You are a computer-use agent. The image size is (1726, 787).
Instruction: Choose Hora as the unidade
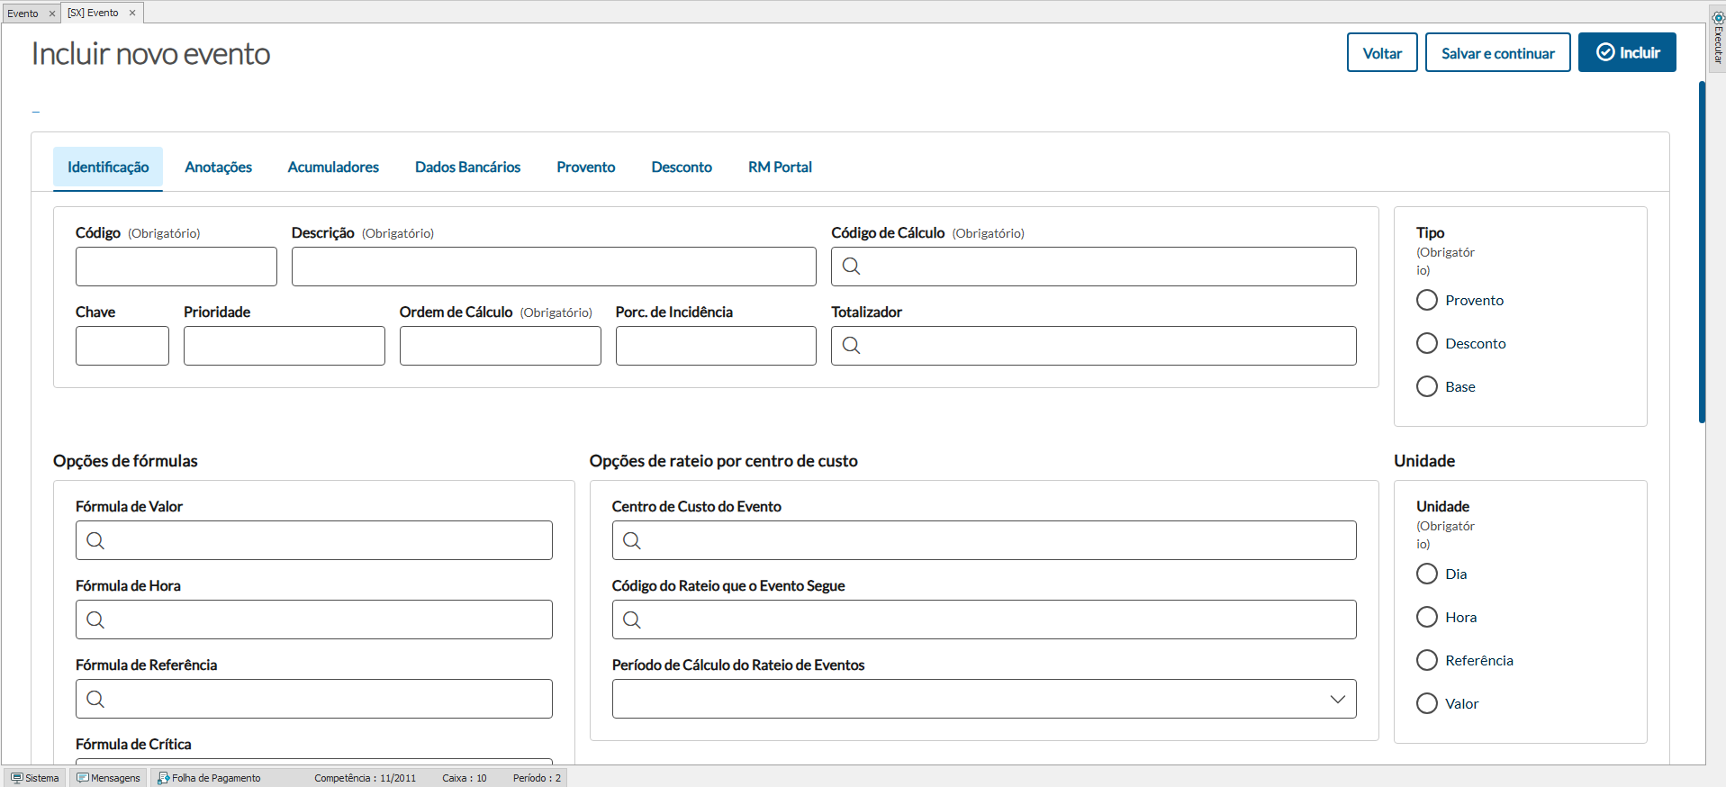coord(1427,617)
